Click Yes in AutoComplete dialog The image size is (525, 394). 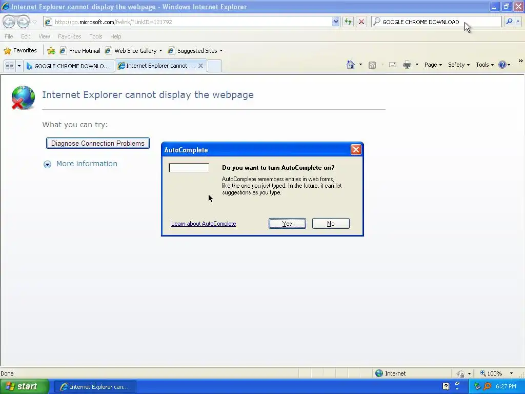pos(287,224)
